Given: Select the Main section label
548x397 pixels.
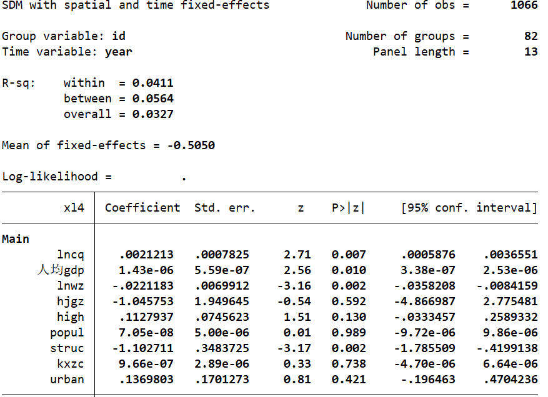Looking at the screenshot, I should pos(16,239).
